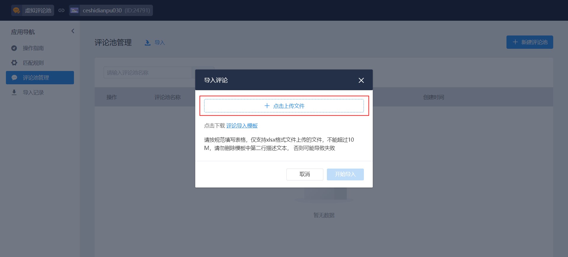The width and height of the screenshot is (568, 257).
Task: Open 匹配规则 in the sidebar
Action: 40,63
